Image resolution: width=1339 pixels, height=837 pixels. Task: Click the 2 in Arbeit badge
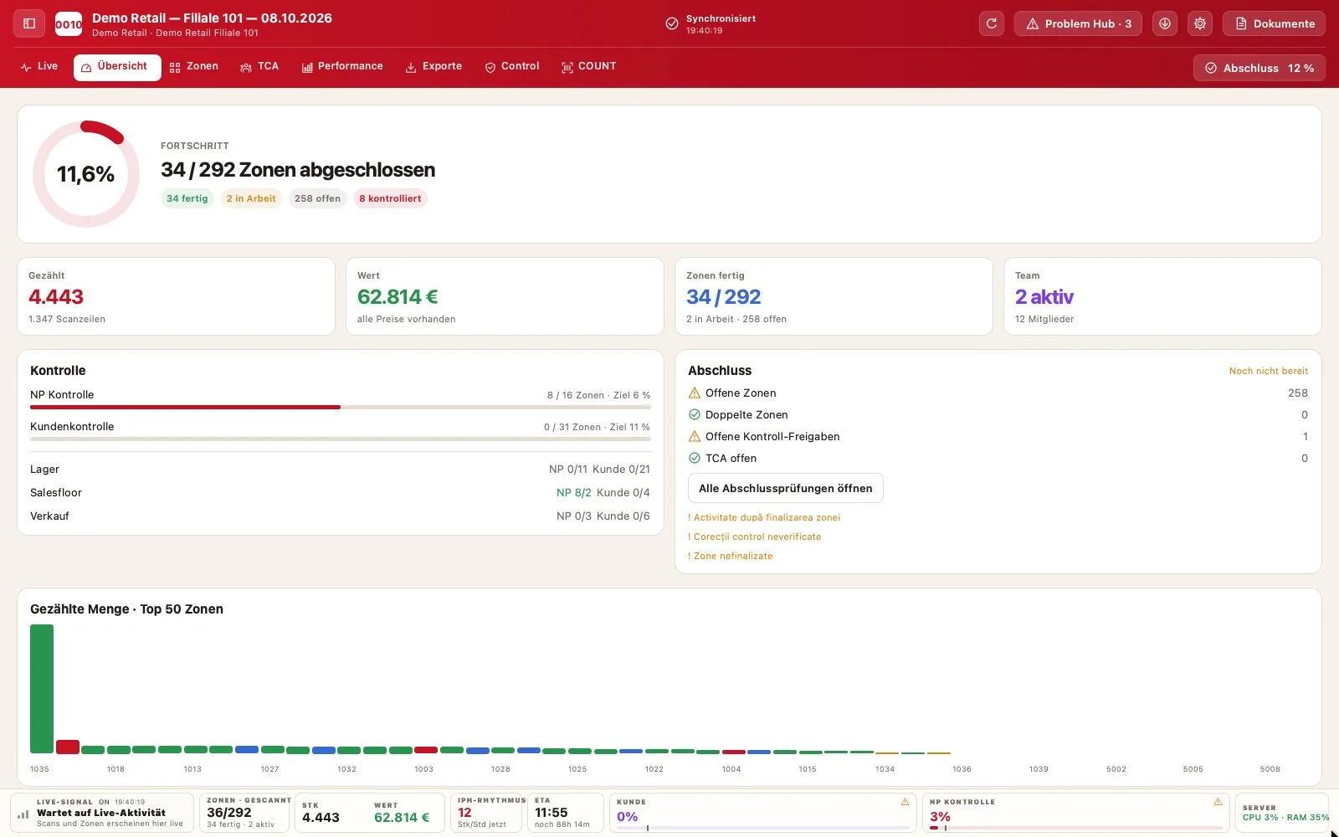(251, 198)
